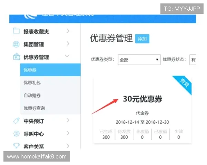Click the date range 2018-12-14 至 2018-12-30
The width and height of the screenshot is (207, 165).
142,122
